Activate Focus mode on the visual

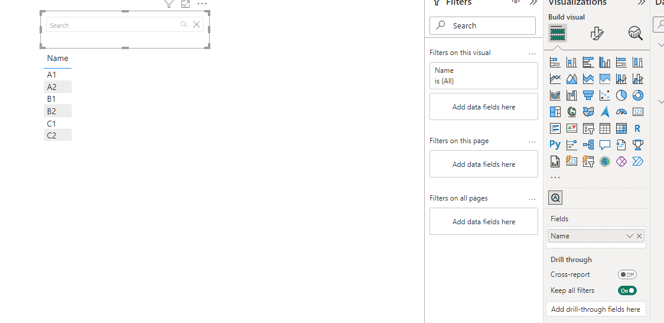tap(185, 4)
